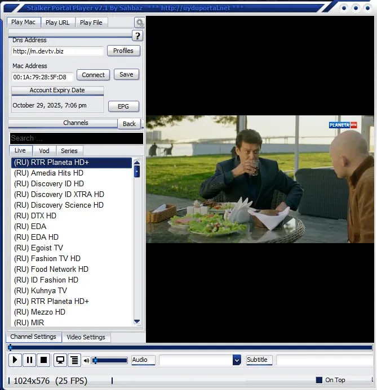Click the account expiry date value
Screen dimensions: 377x390
[50, 105]
